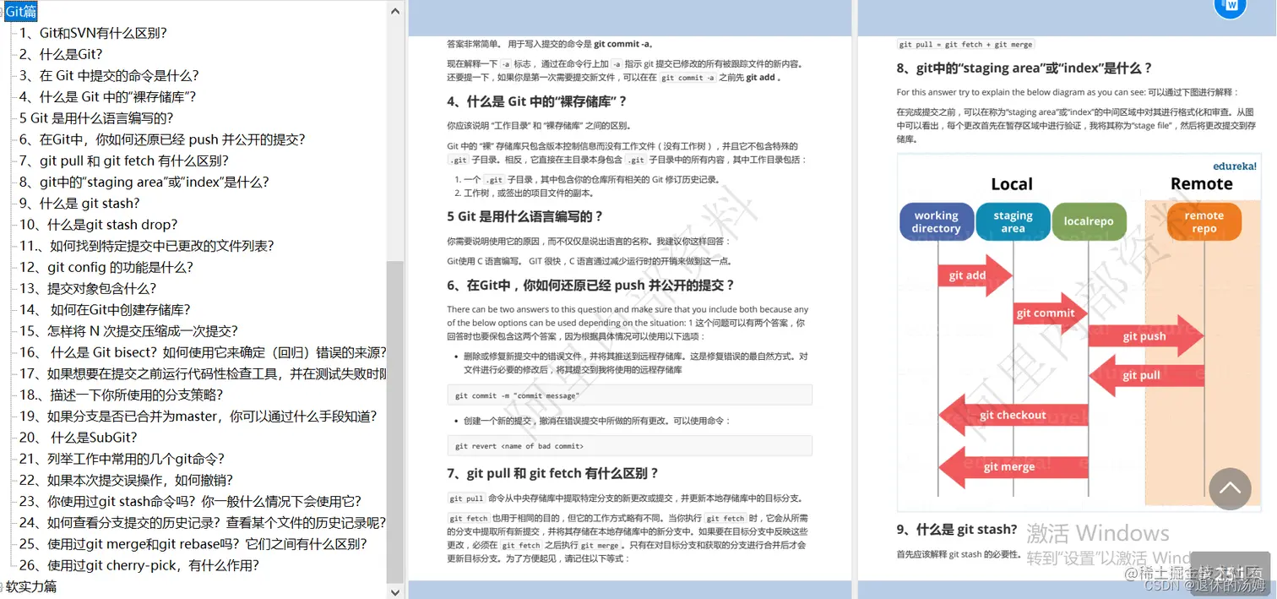This screenshot has width=1277, height=599.
Task: Select 19、如果分支是否已合并为master entry
Action: [198, 416]
